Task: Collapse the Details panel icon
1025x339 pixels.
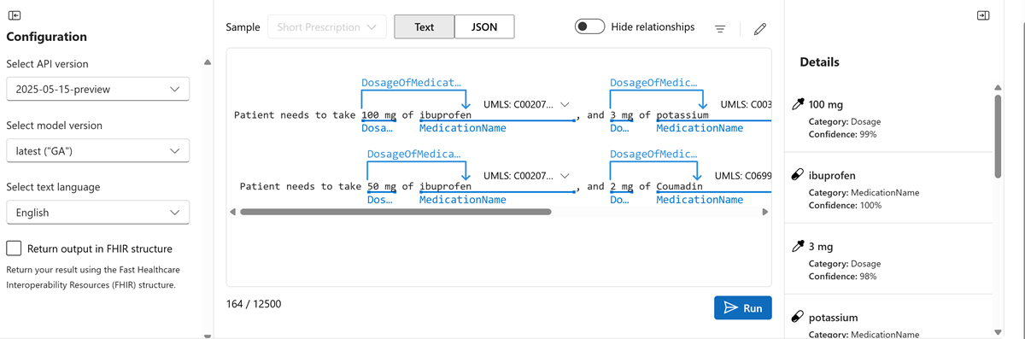Action: coord(983,15)
